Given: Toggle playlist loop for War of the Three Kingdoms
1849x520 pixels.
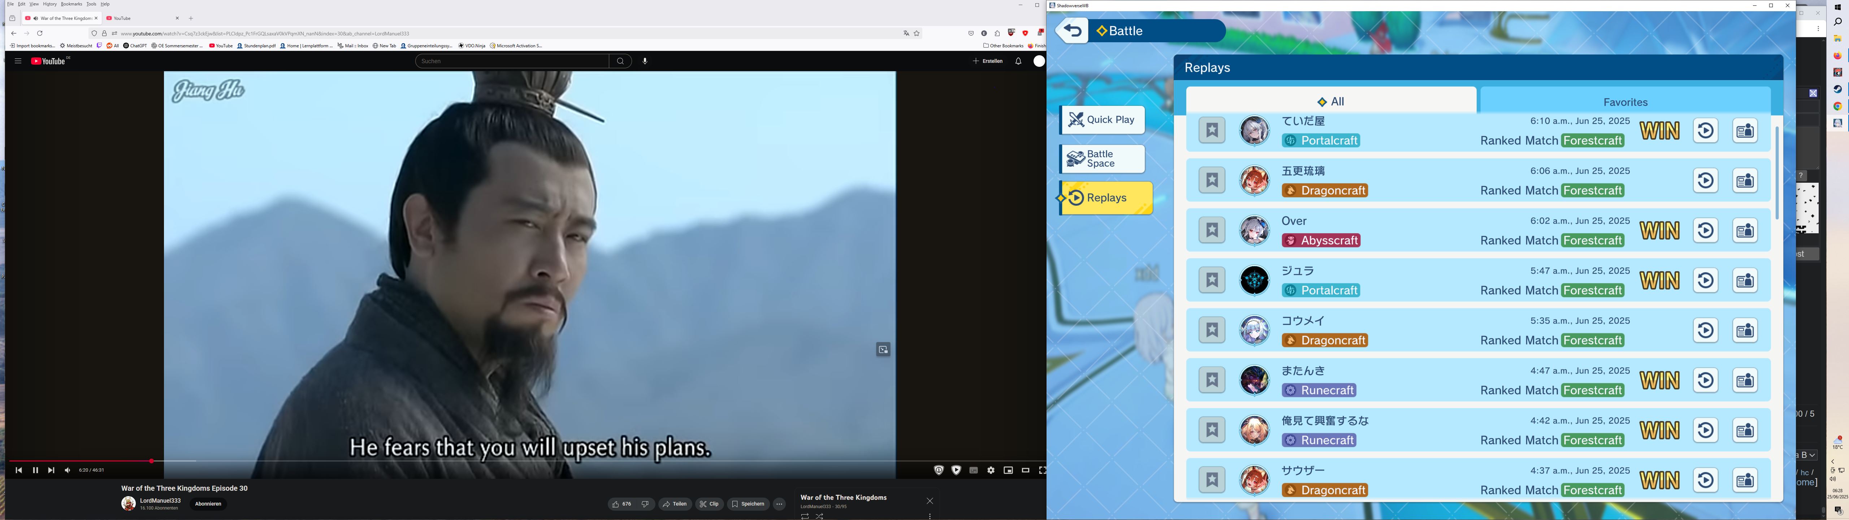Looking at the screenshot, I should click(x=805, y=516).
